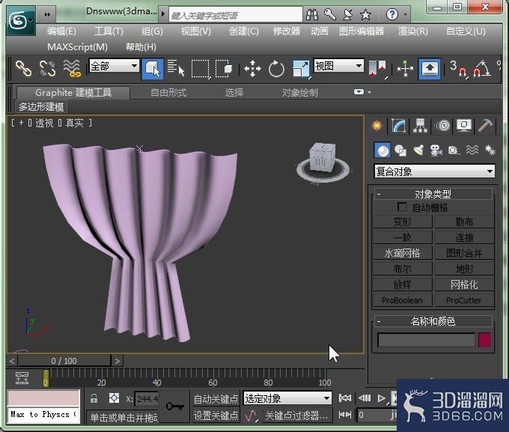Choose the Rectangular Selection Region tool
This screenshot has width=509, height=432.
[201, 69]
